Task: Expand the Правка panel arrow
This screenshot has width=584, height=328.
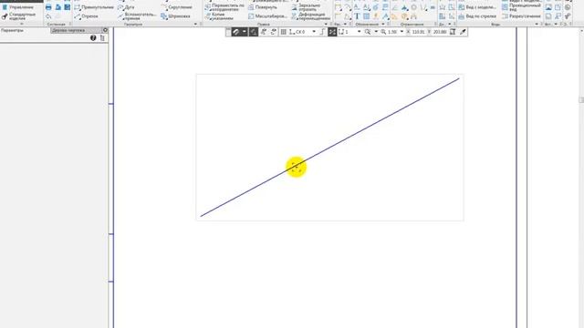Action: [326, 25]
